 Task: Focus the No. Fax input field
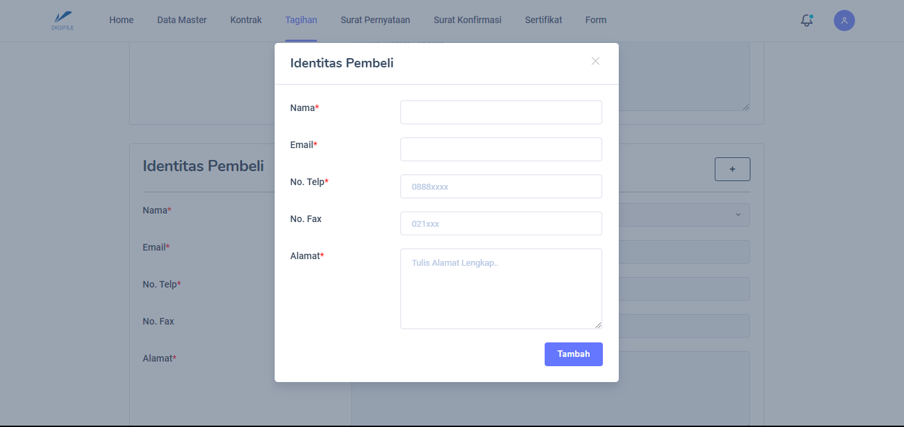tap(501, 223)
